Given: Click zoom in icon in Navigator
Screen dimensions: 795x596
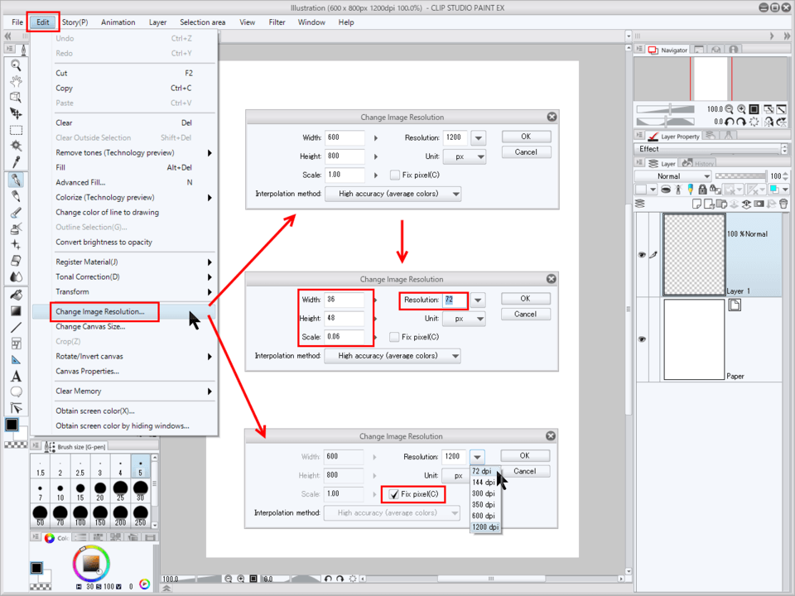Looking at the screenshot, I should tap(741, 109).
